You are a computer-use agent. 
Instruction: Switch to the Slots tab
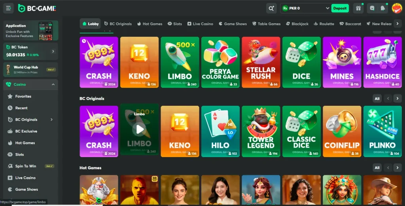(x=174, y=24)
